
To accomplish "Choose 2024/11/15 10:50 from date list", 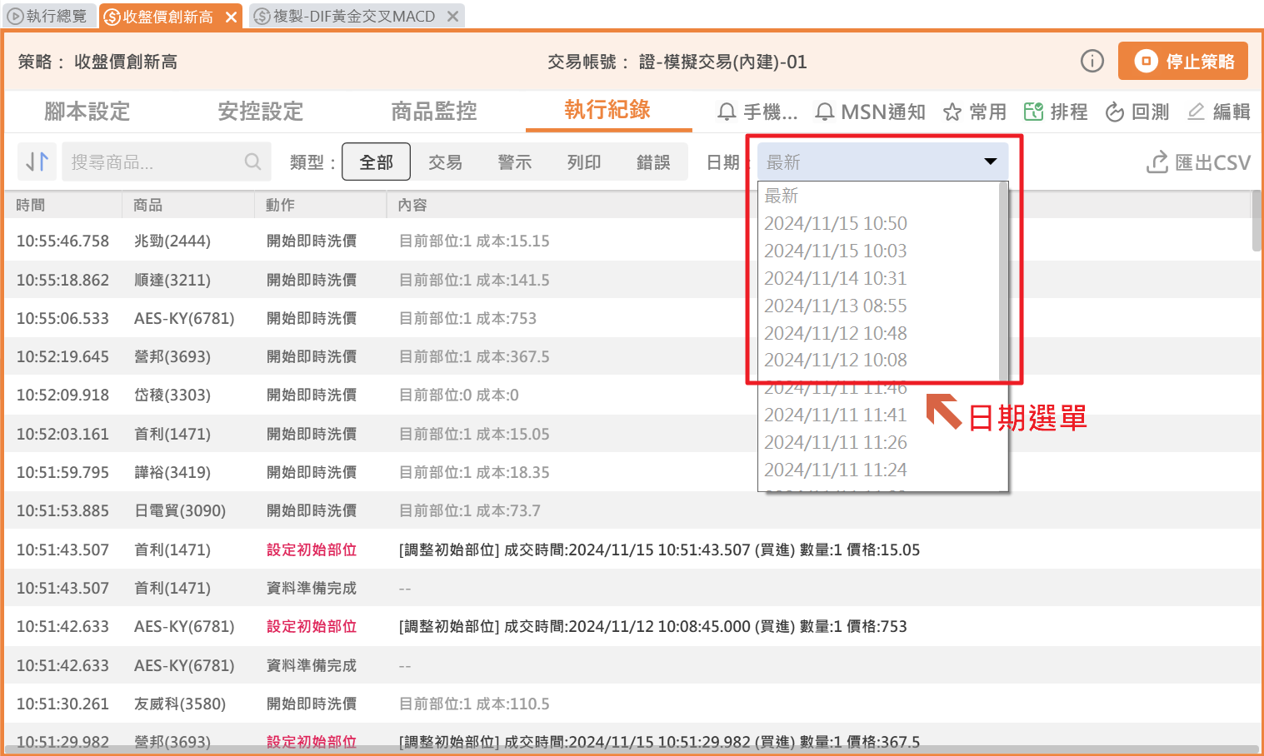I will coord(835,223).
